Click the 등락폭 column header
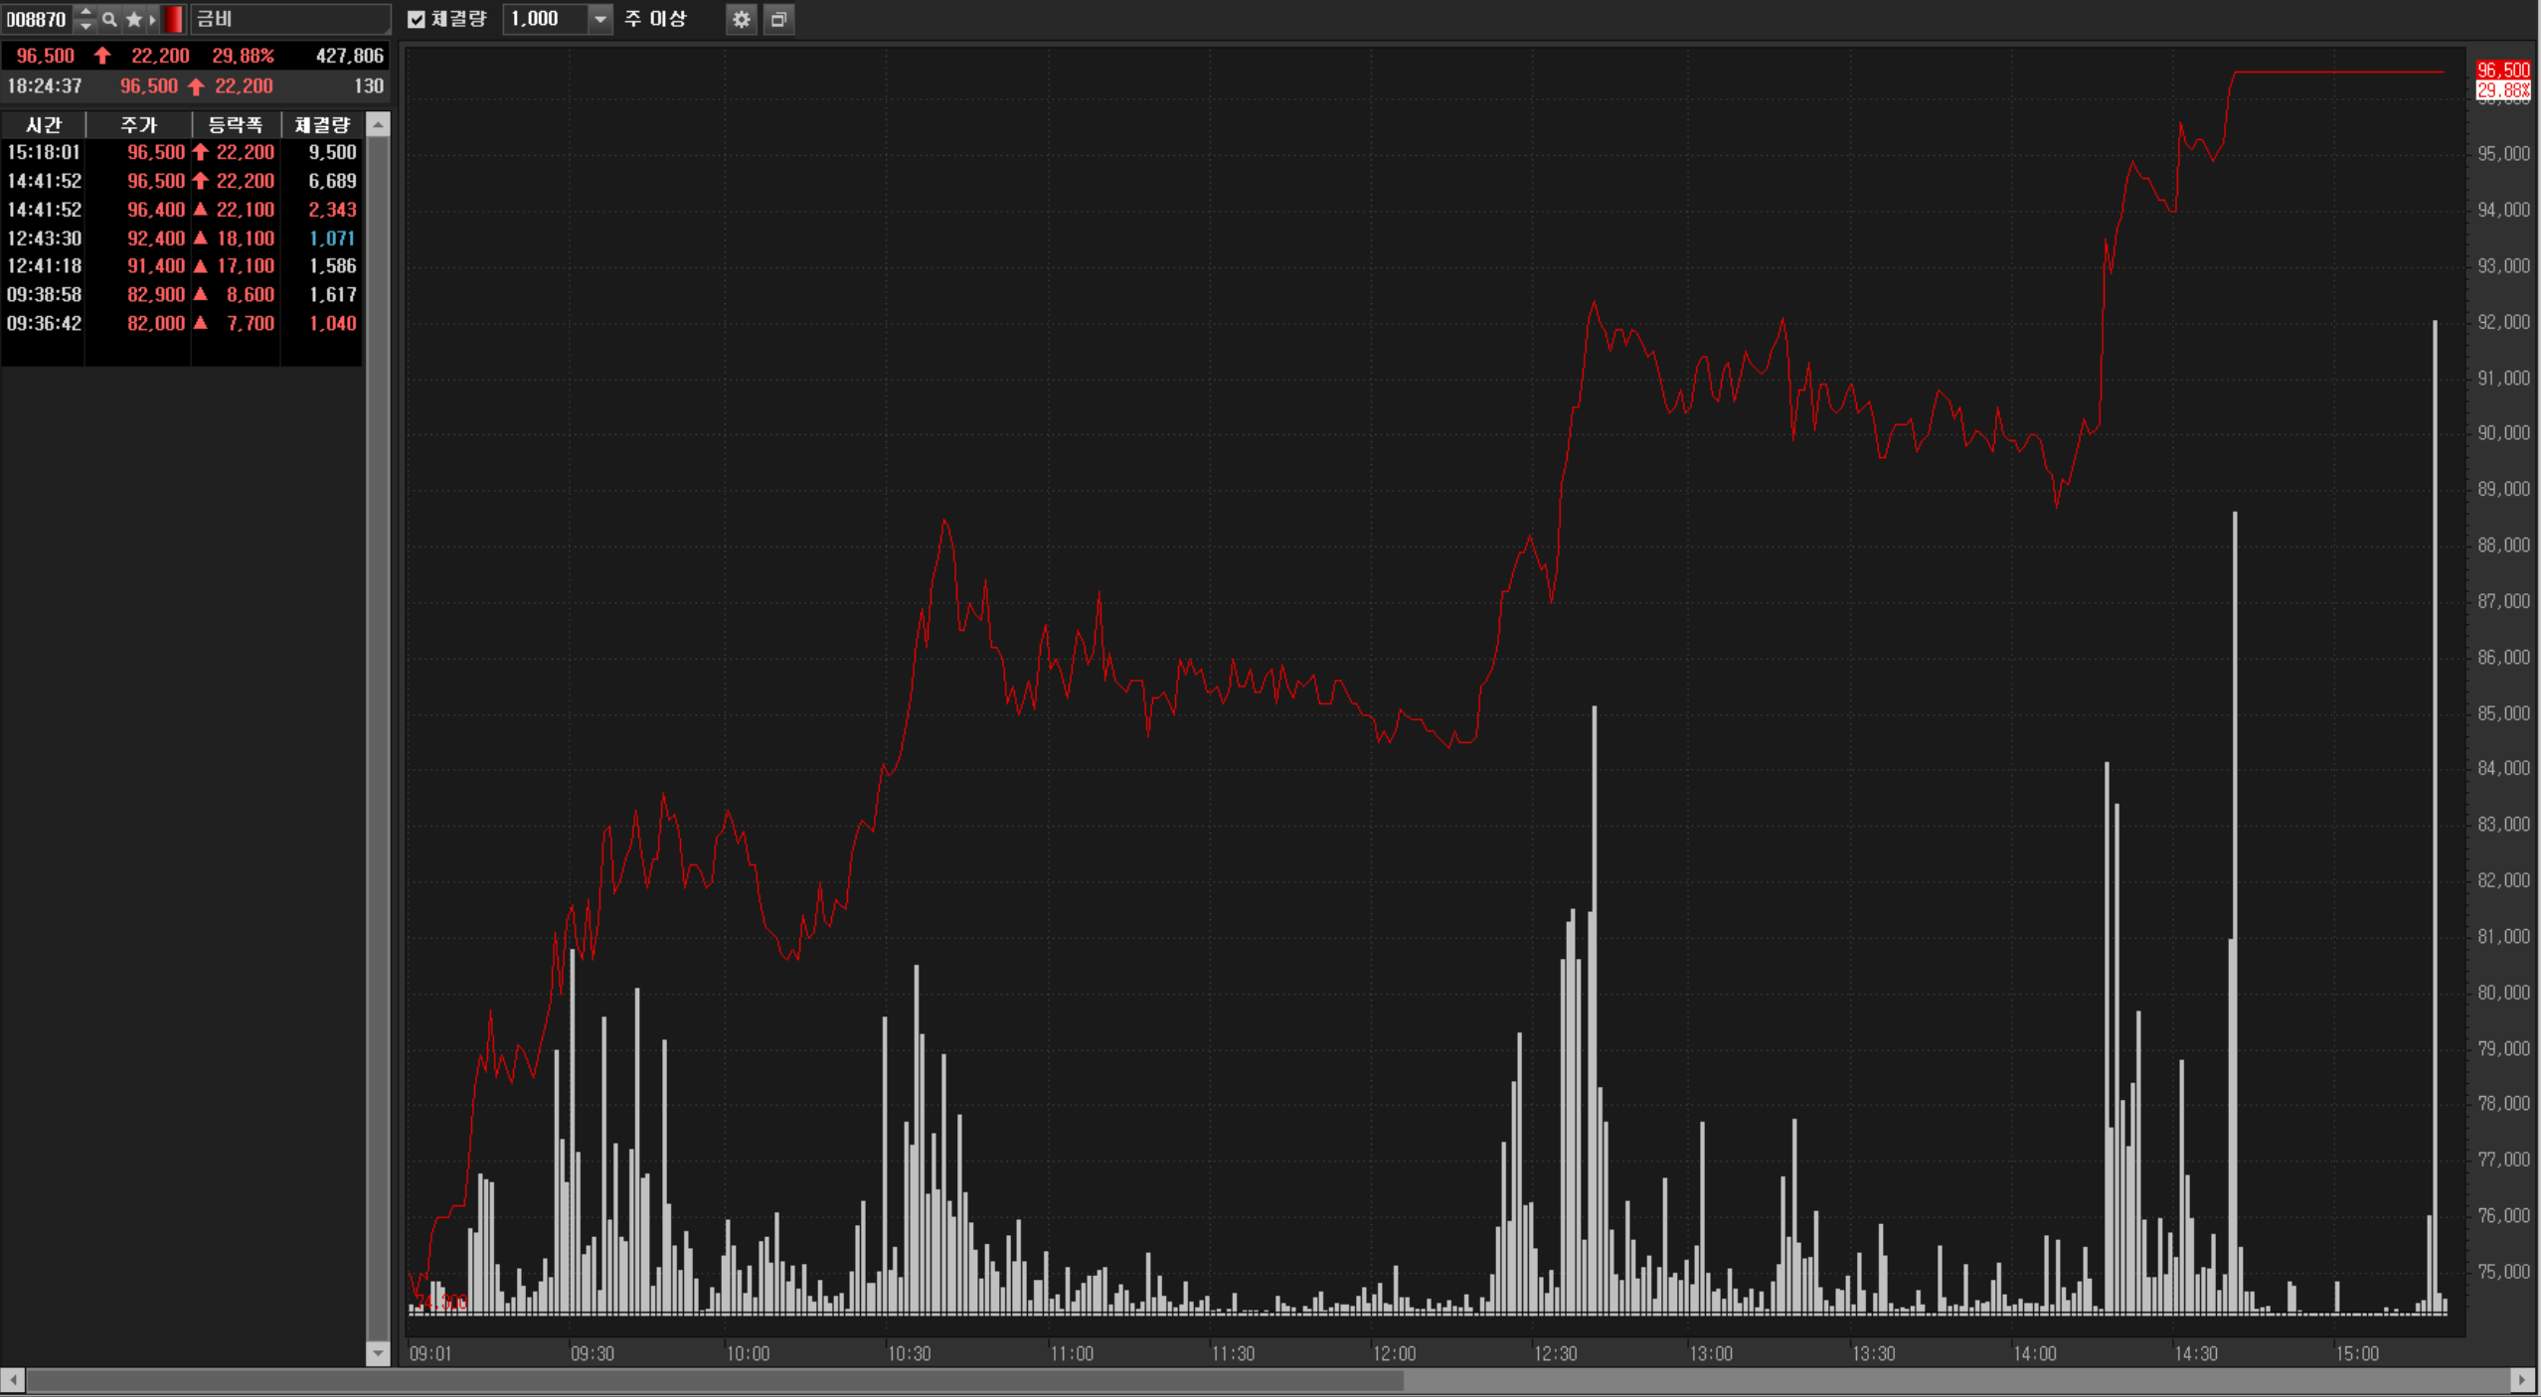 point(235,125)
